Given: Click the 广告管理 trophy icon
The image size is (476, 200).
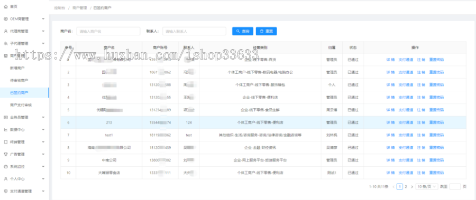Looking at the screenshot, I should point(6,154).
